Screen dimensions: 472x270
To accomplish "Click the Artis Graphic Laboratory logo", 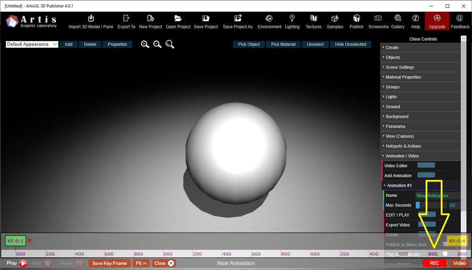I will pos(31,21).
